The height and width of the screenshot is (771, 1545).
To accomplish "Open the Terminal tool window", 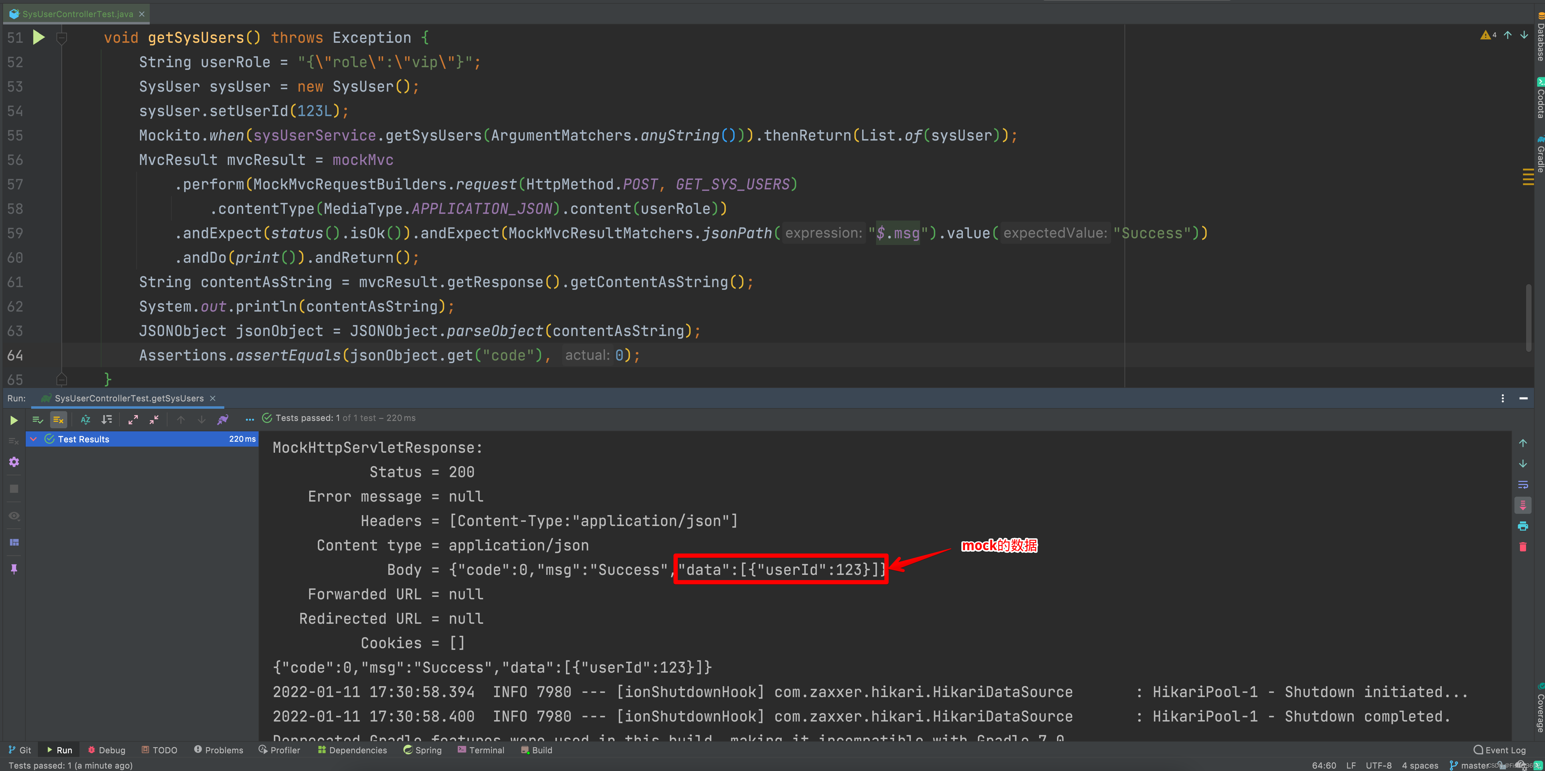I will coord(480,749).
